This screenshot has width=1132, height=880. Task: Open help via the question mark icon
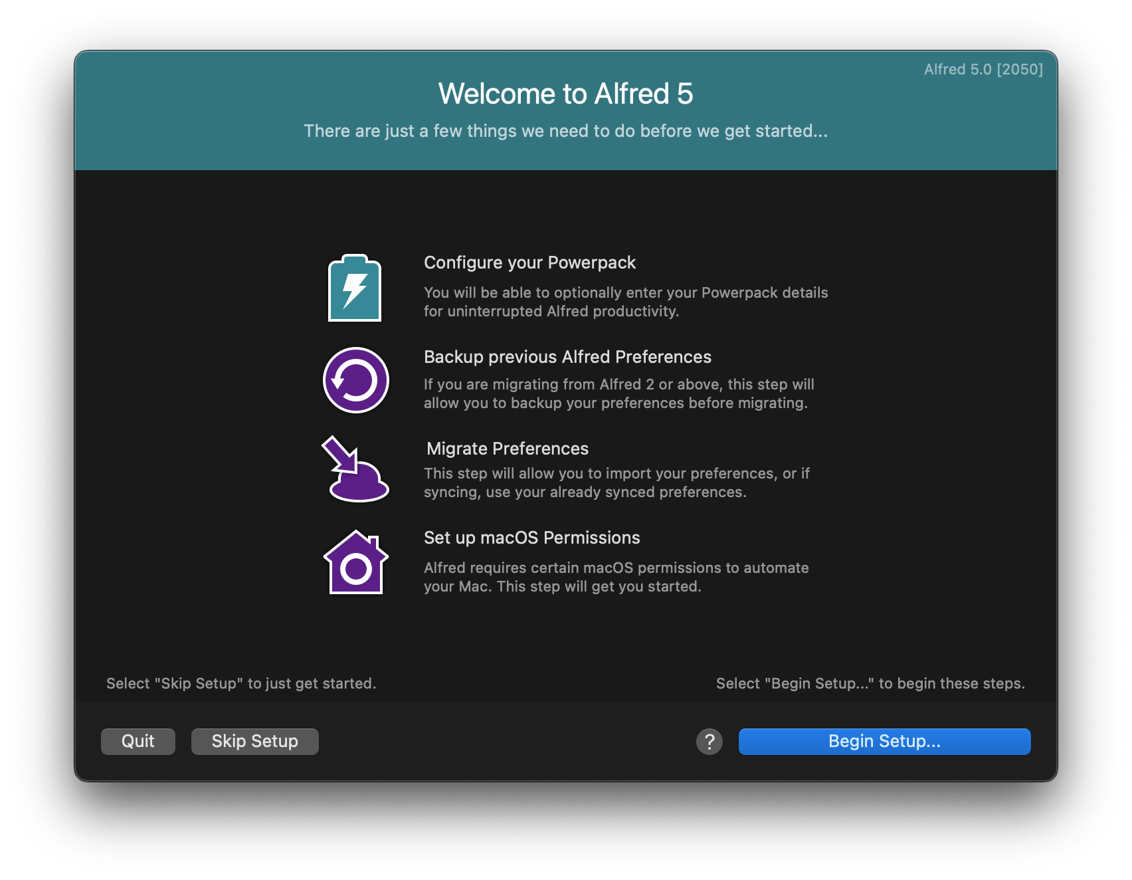tap(708, 741)
